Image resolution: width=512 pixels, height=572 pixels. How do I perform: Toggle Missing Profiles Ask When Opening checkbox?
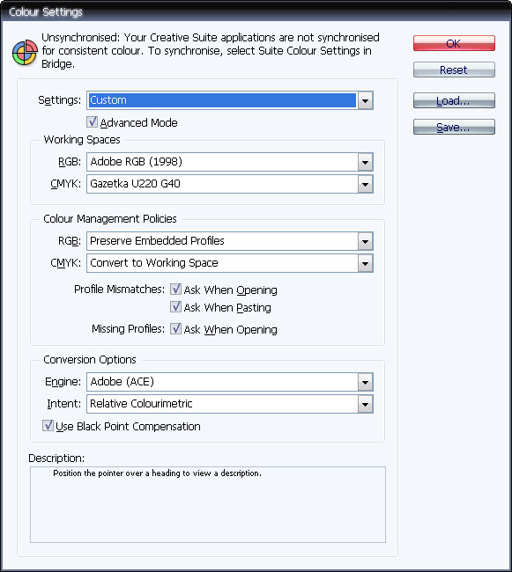175,329
